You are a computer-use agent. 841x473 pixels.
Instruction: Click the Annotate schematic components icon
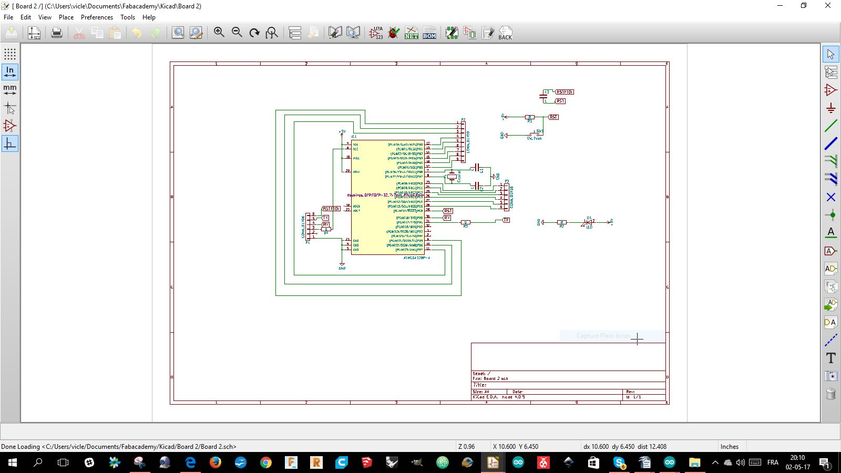(376, 33)
